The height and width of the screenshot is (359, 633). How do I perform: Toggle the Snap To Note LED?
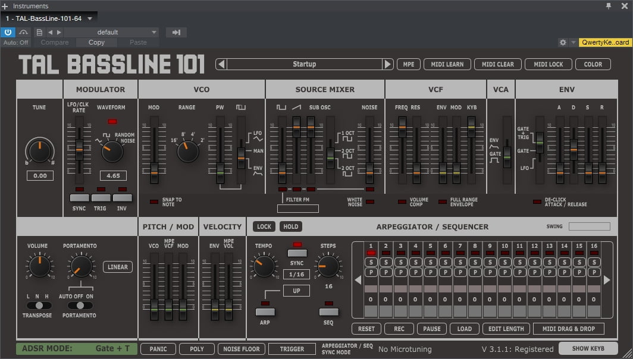point(154,202)
